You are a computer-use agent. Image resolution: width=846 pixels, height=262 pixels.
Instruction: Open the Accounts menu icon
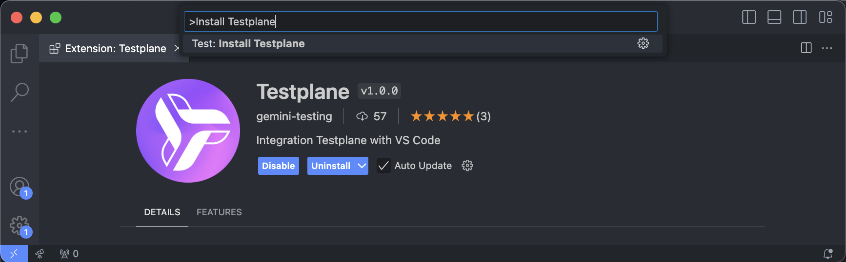tap(20, 187)
